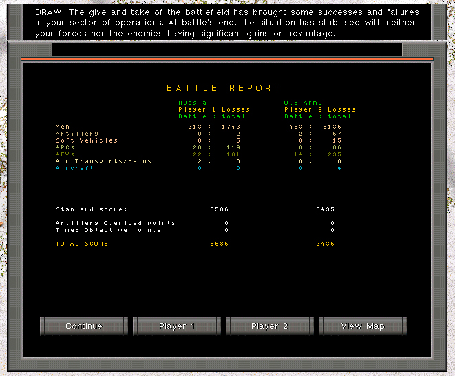This screenshot has height=376, width=455.
Task: Click the Russia nation label
Action: (x=192, y=103)
